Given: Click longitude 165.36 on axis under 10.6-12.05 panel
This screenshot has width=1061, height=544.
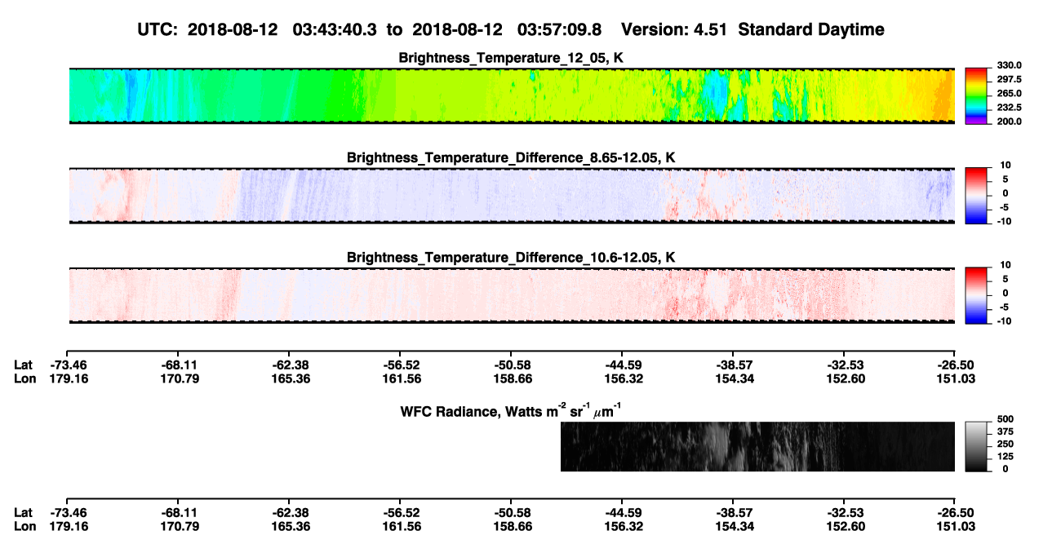Looking at the screenshot, I should coord(289,378).
